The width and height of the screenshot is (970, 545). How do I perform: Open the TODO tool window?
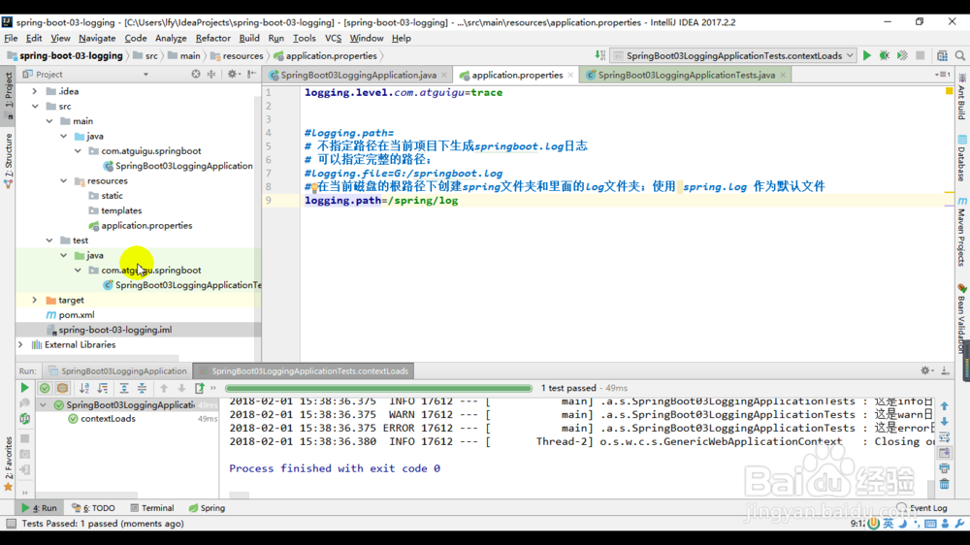pos(93,508)
